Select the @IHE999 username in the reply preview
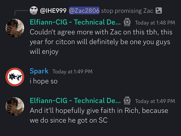This screenshot has width=181, height=136. [53, 11]
